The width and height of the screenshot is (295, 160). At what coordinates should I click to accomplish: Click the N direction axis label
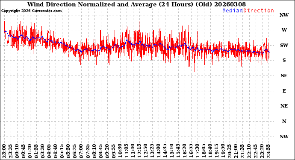click(284, 121)
